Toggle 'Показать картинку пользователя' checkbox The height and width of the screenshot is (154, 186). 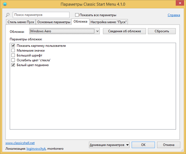pyautogui.click(x=13, y=46)
